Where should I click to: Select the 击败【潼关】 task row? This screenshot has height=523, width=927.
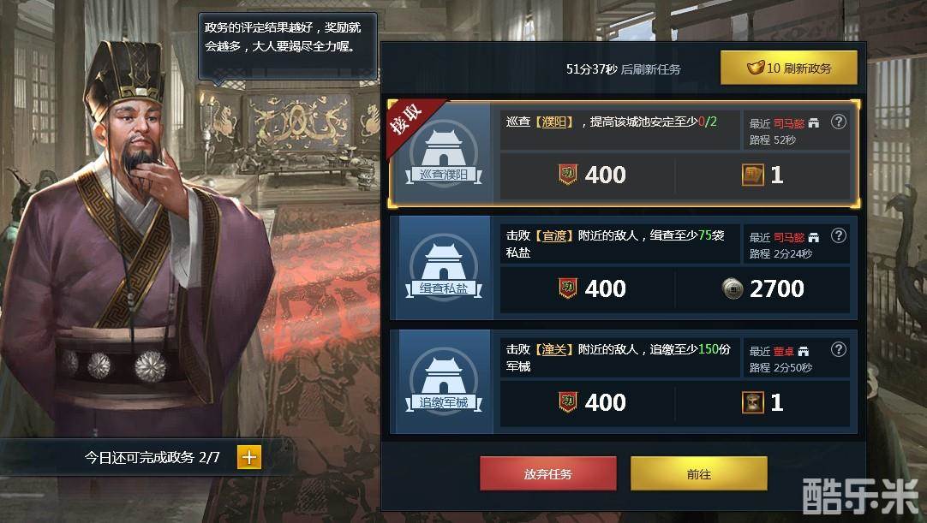pyautogui.click(x=624, y=382)
